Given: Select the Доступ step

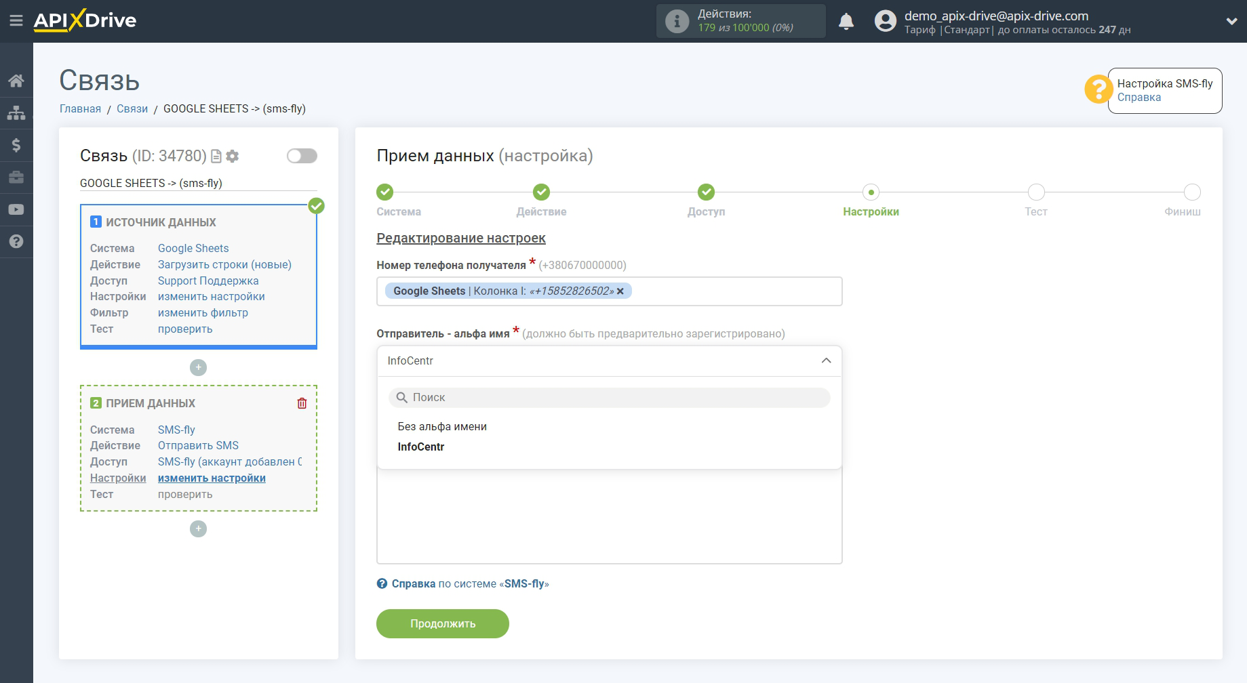Looking at the screenshot, I should click(x=706, y=192).
